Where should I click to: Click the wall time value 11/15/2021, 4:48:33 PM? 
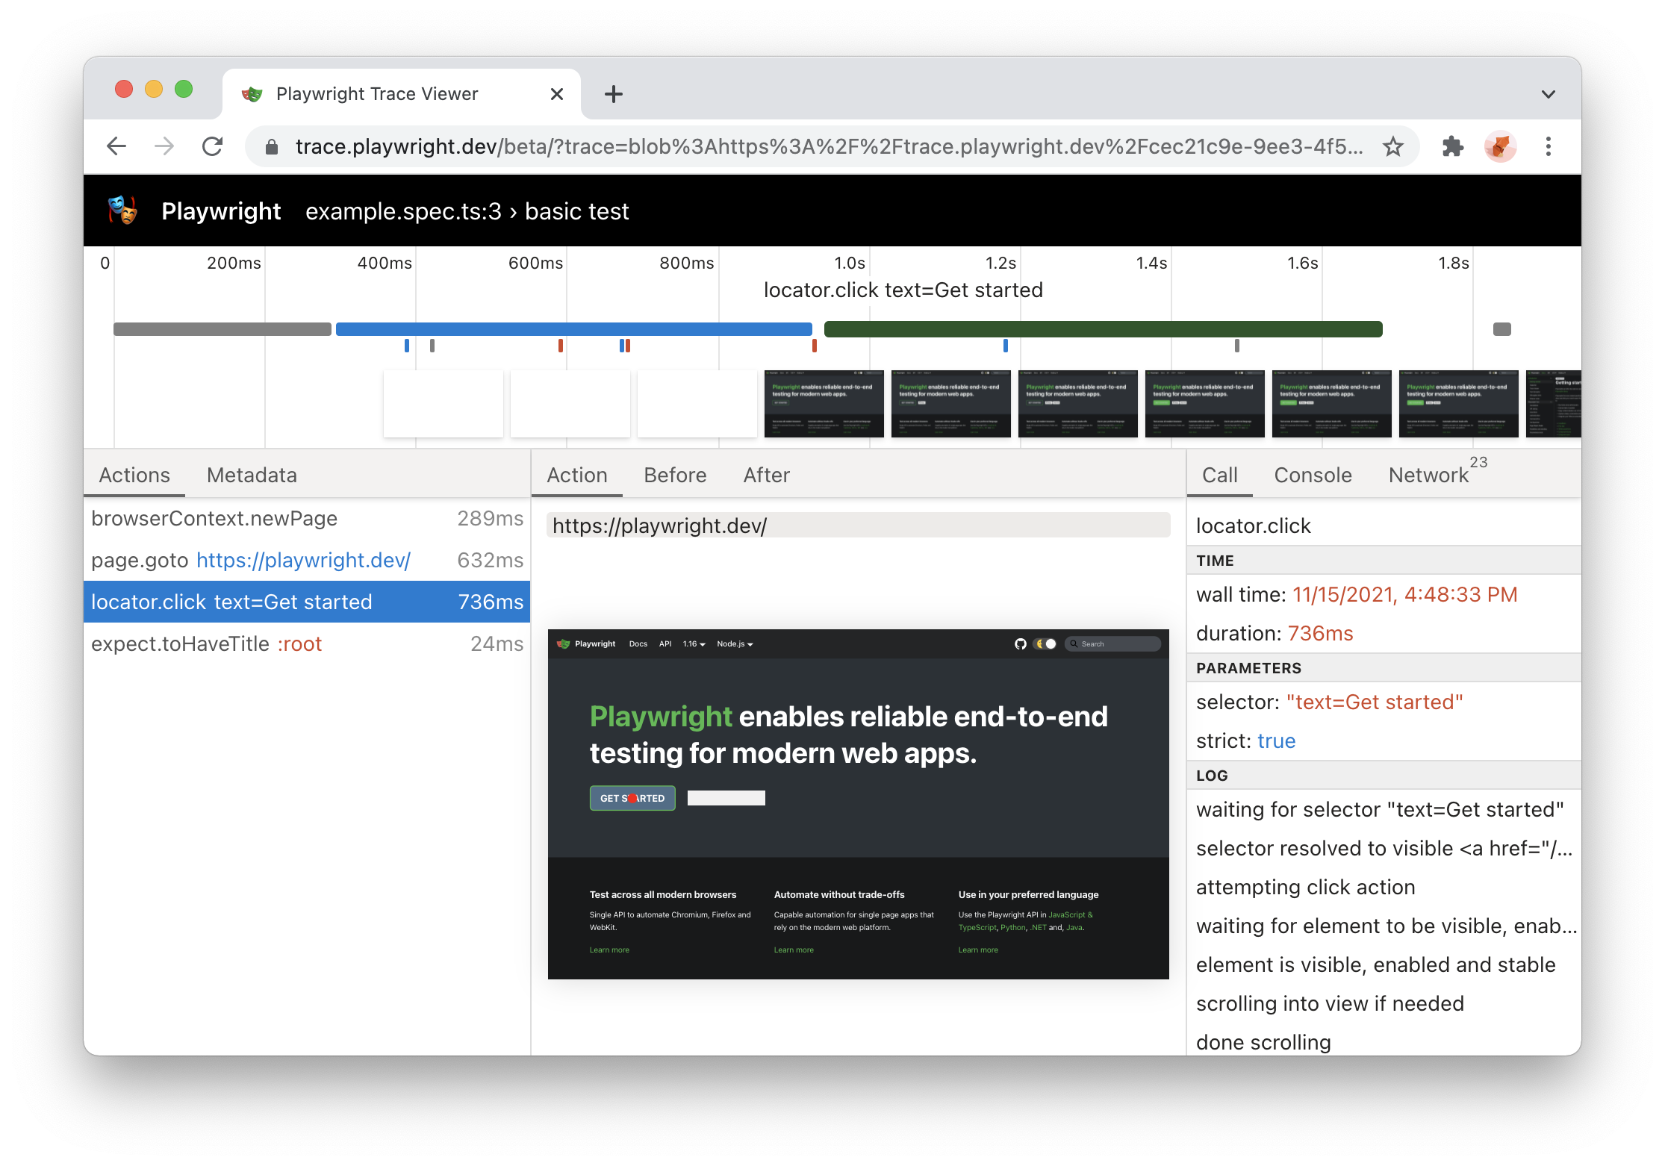tap(1405, 595)
